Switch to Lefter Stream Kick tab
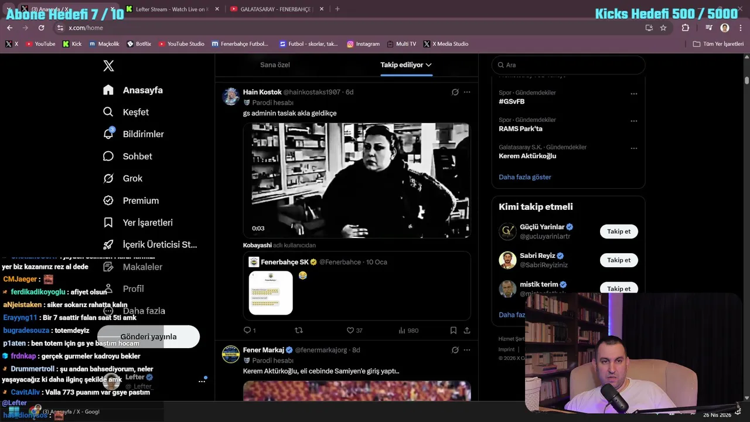 (x=172, y=9)
